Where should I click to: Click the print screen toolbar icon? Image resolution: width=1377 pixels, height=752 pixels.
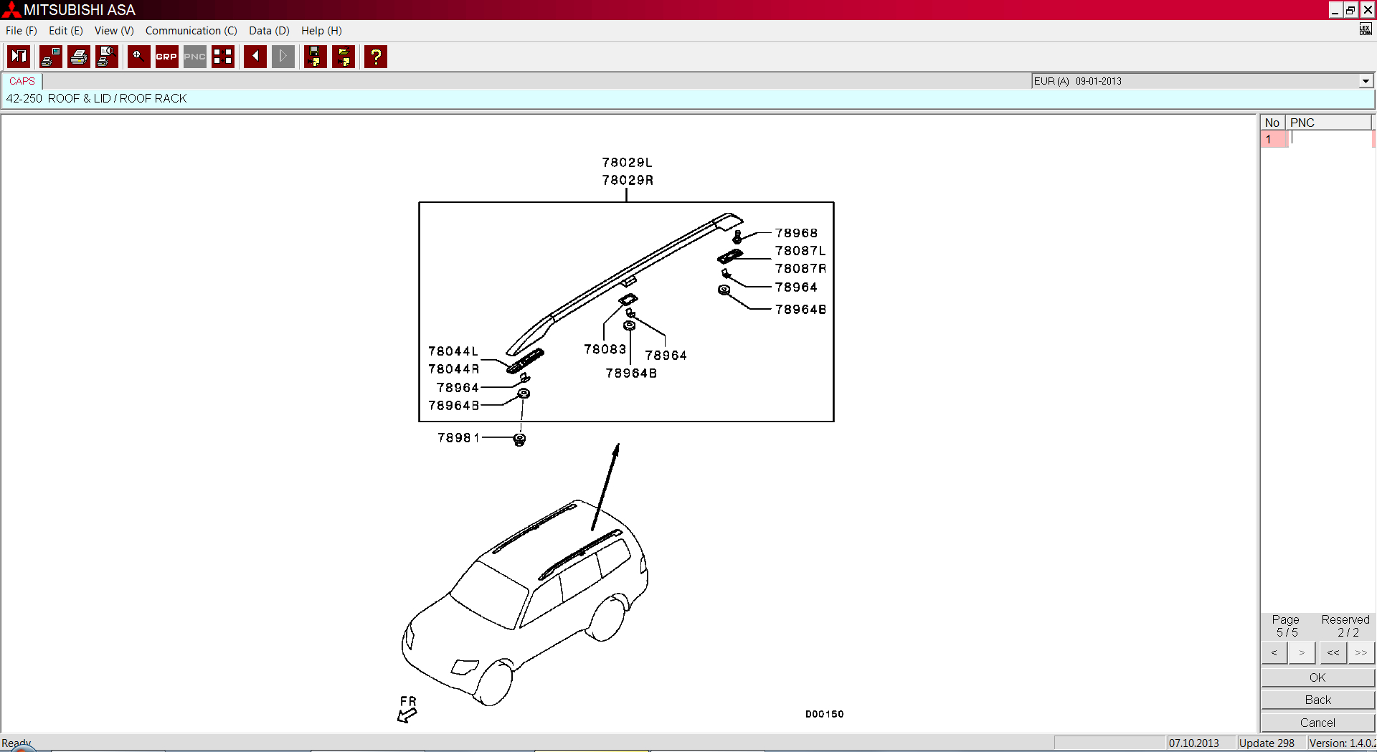51,57
